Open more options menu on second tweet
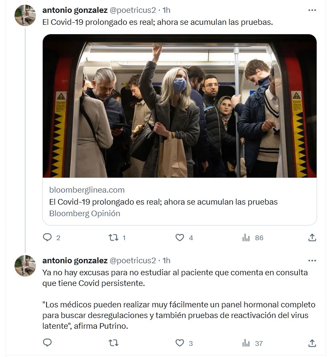Screen dimensions: 335x357 click(312, 260)
